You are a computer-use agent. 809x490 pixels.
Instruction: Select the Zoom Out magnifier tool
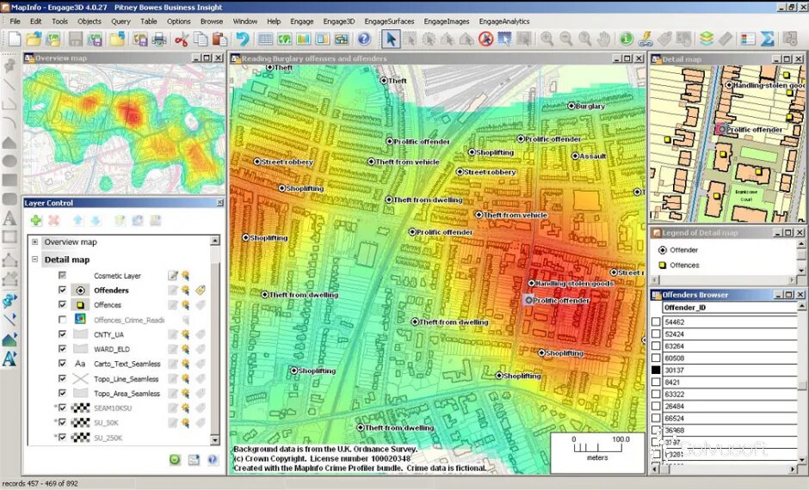tap(566, 40)
